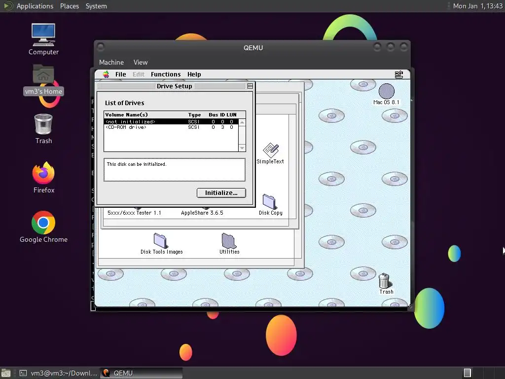Click the Mac OS Trash icon
The height and width of the screenshot is (379, 505).
coord(385,281)
